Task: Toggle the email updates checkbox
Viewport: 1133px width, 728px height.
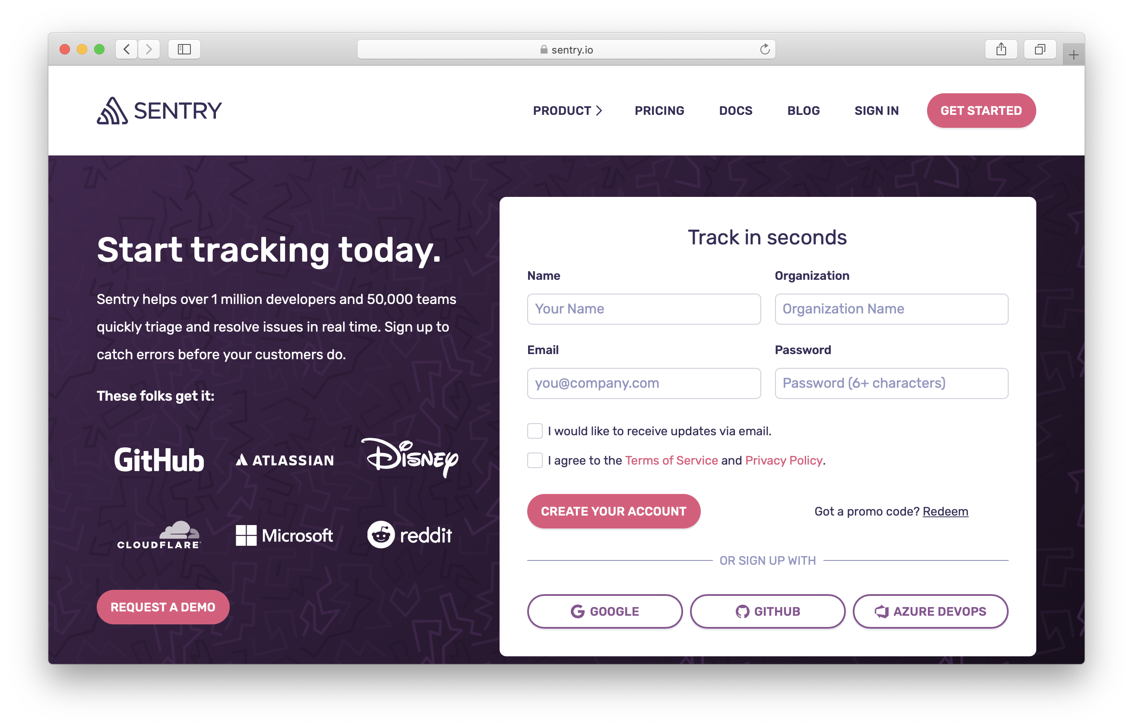Action: point(534,430)
